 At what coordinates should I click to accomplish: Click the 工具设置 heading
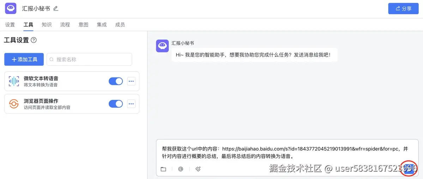[x=16, y=40]
